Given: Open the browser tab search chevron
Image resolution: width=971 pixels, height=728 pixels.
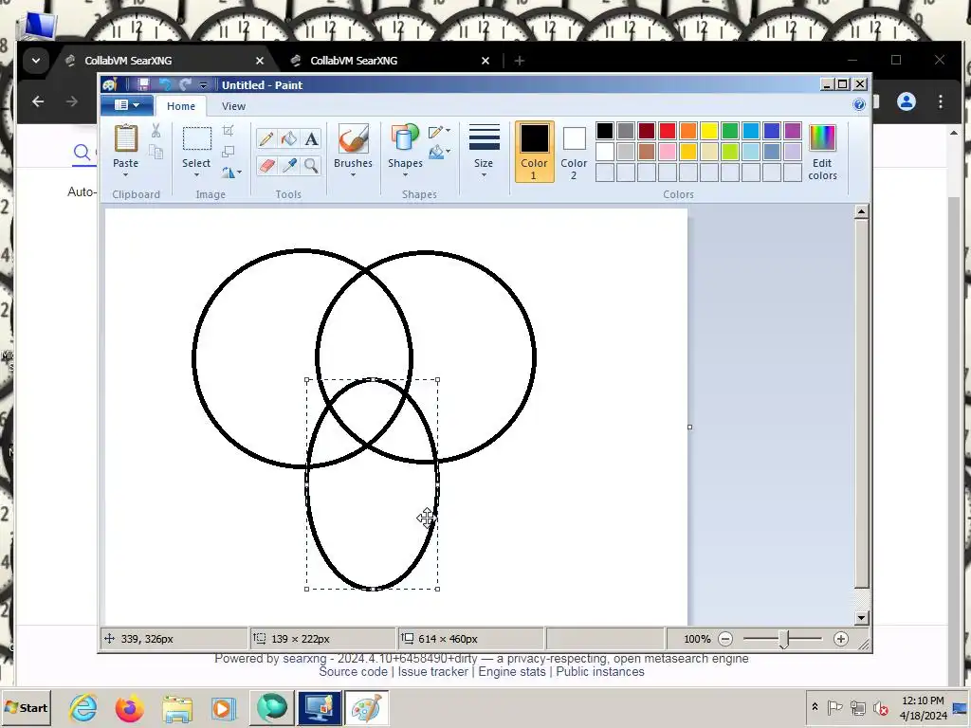Looking at the screenshot, I should (36, 61).
